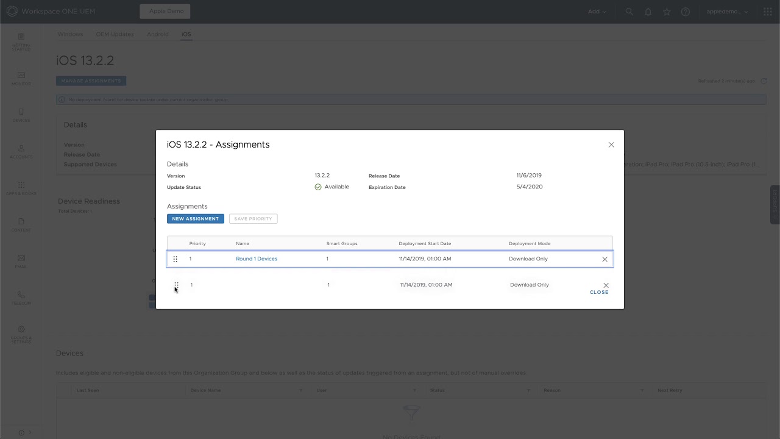
Task: Close the Assignments dialog with X
Action: point(611,145)
